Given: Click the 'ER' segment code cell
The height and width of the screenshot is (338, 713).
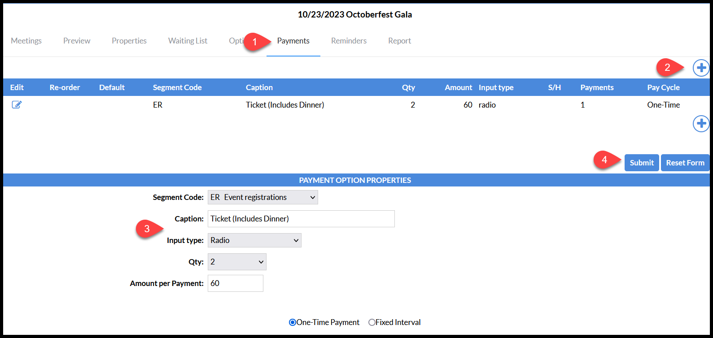Looking at the screenshot, I should (x=157, y=105).
